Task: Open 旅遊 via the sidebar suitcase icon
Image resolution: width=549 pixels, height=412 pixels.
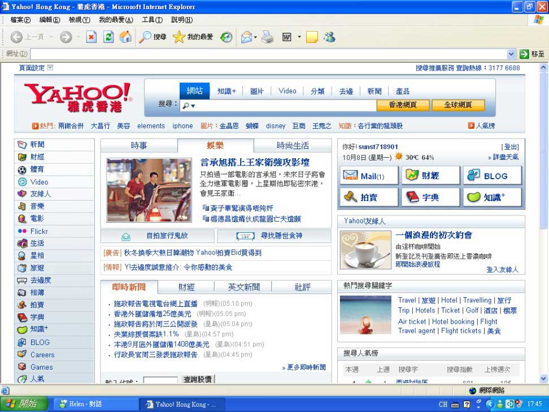Action: 22,268
